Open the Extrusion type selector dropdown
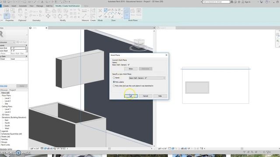The height and width of the screenshot is (157, 280). 7,42
